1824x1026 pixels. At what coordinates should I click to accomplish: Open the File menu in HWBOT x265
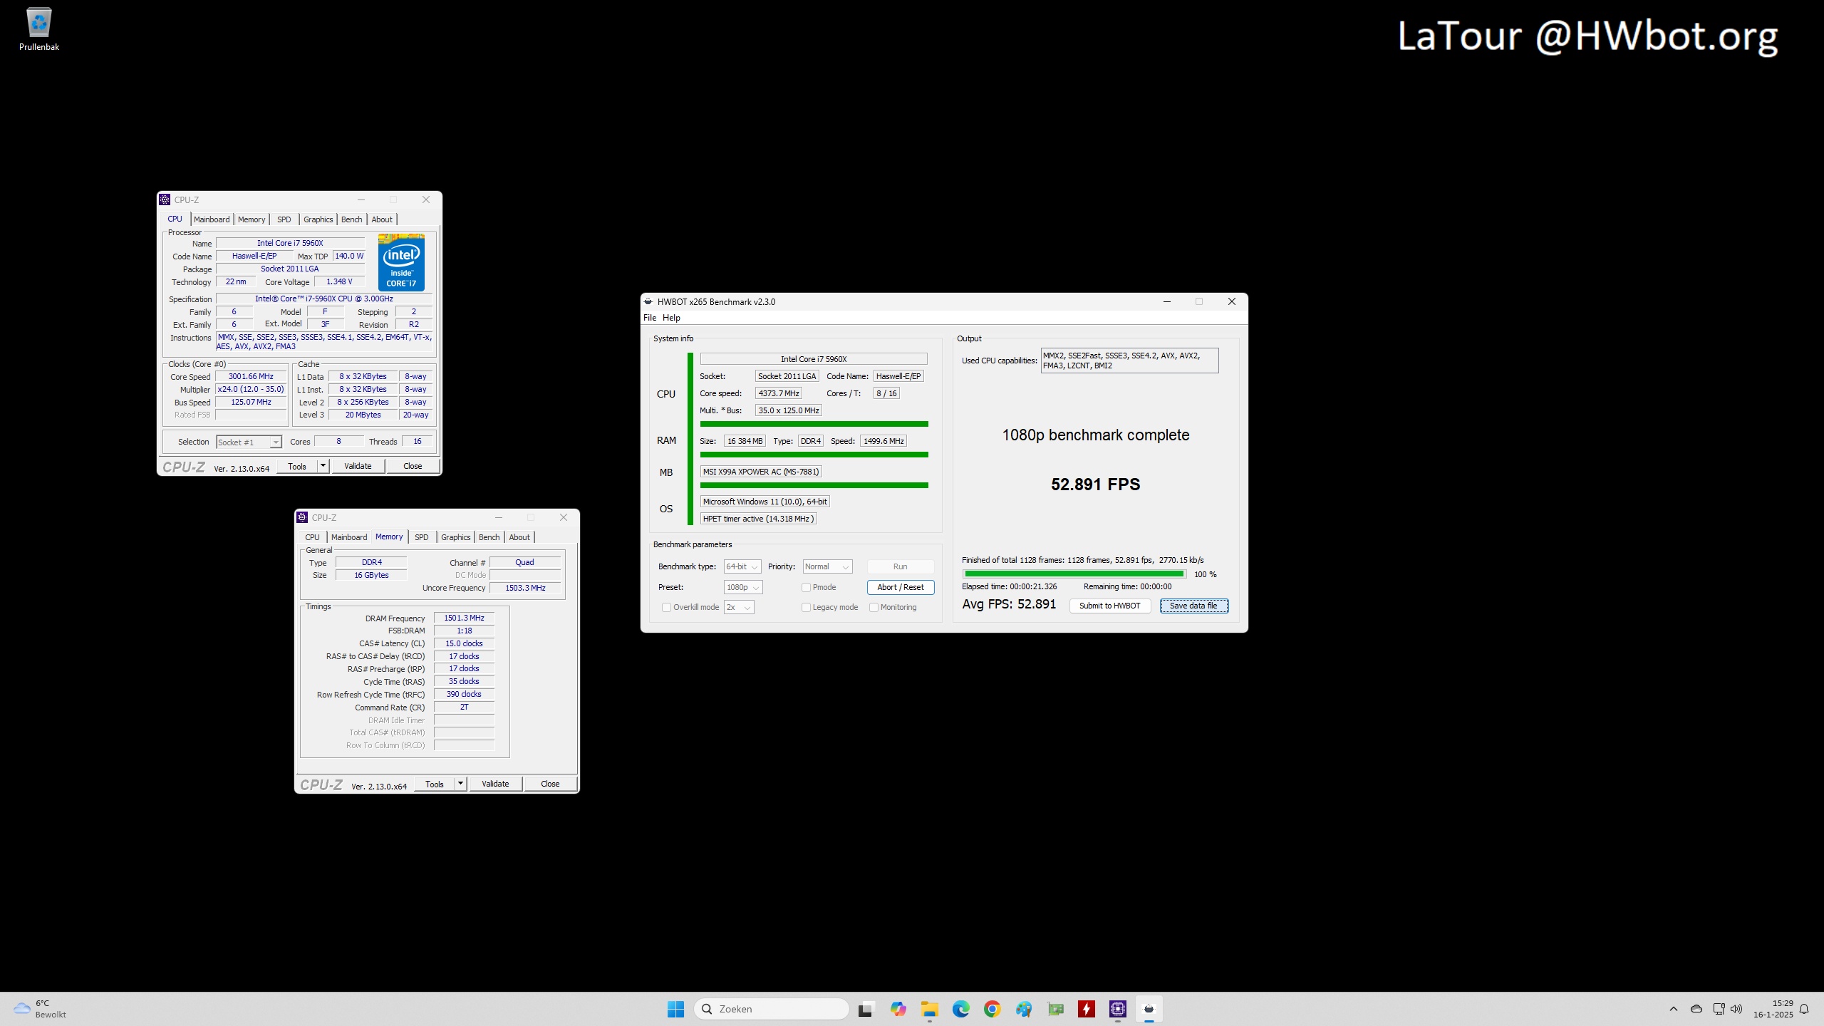(650, 318)
